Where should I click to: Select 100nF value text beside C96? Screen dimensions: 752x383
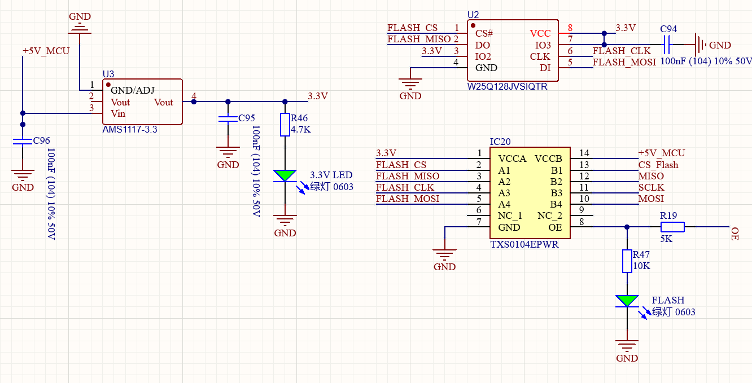[x=50, y=195]
